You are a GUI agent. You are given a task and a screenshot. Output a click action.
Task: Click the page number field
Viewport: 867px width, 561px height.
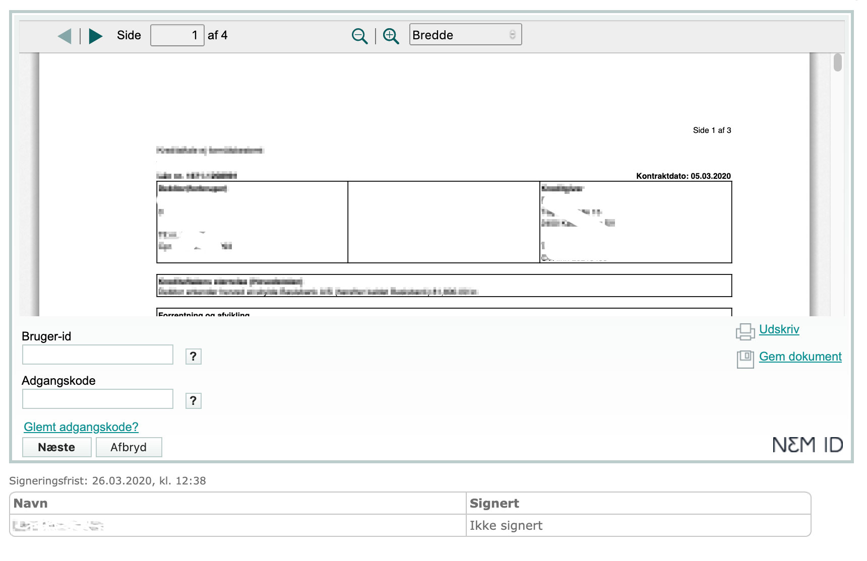[x=177, y=35]
